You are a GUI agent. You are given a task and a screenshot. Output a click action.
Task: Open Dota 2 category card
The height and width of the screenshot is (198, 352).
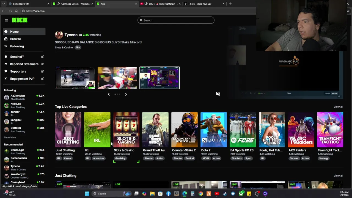pos(214,130)
